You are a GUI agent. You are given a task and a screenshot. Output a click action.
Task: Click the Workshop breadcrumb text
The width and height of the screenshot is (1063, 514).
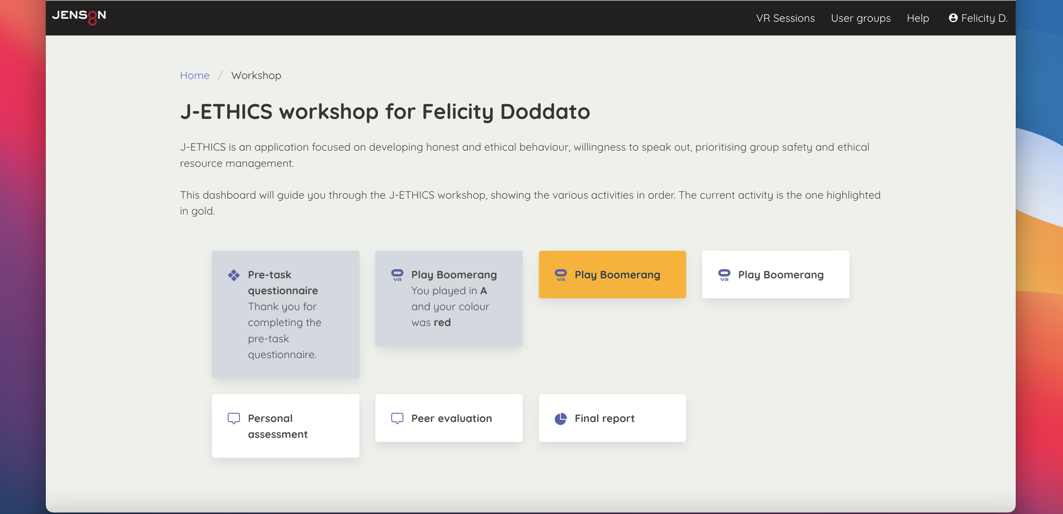(x=256, y=75)
